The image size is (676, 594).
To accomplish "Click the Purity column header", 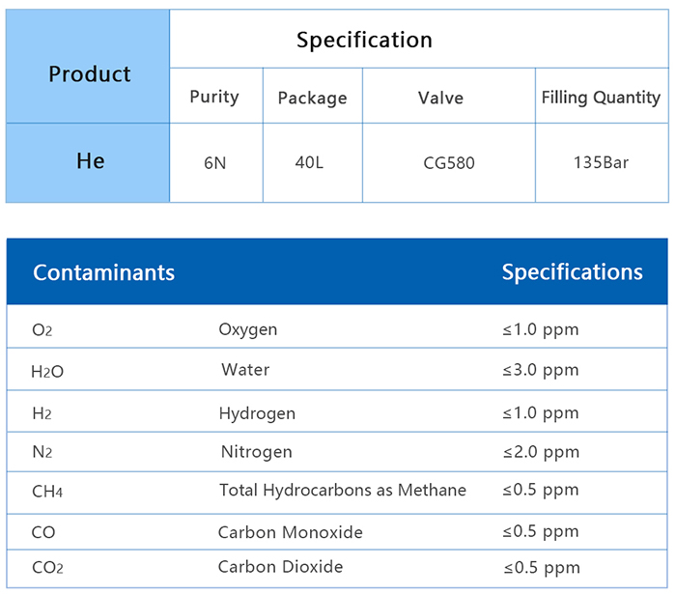I will coord(214,97).
